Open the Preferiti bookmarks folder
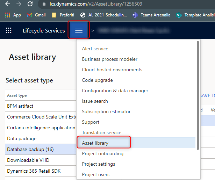The width and height of the screenshot is (215, 180). point(63,15)
